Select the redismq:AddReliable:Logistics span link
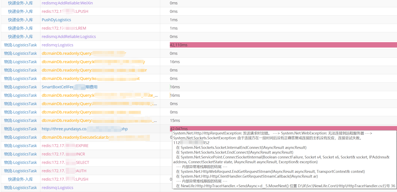Image resolution: width=397 pixels, height=192 pixels. tap(69, 37)
